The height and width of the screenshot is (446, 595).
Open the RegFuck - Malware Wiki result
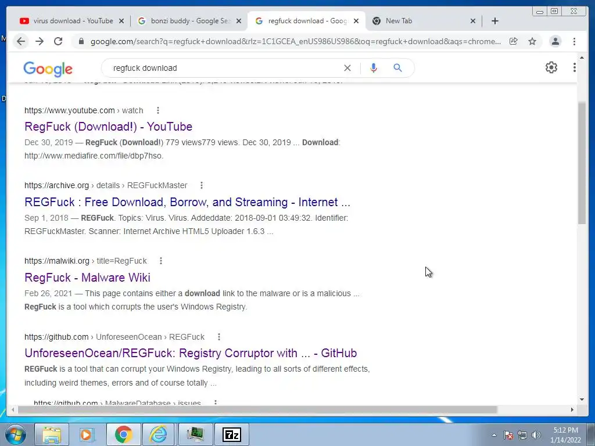point(87,278)
